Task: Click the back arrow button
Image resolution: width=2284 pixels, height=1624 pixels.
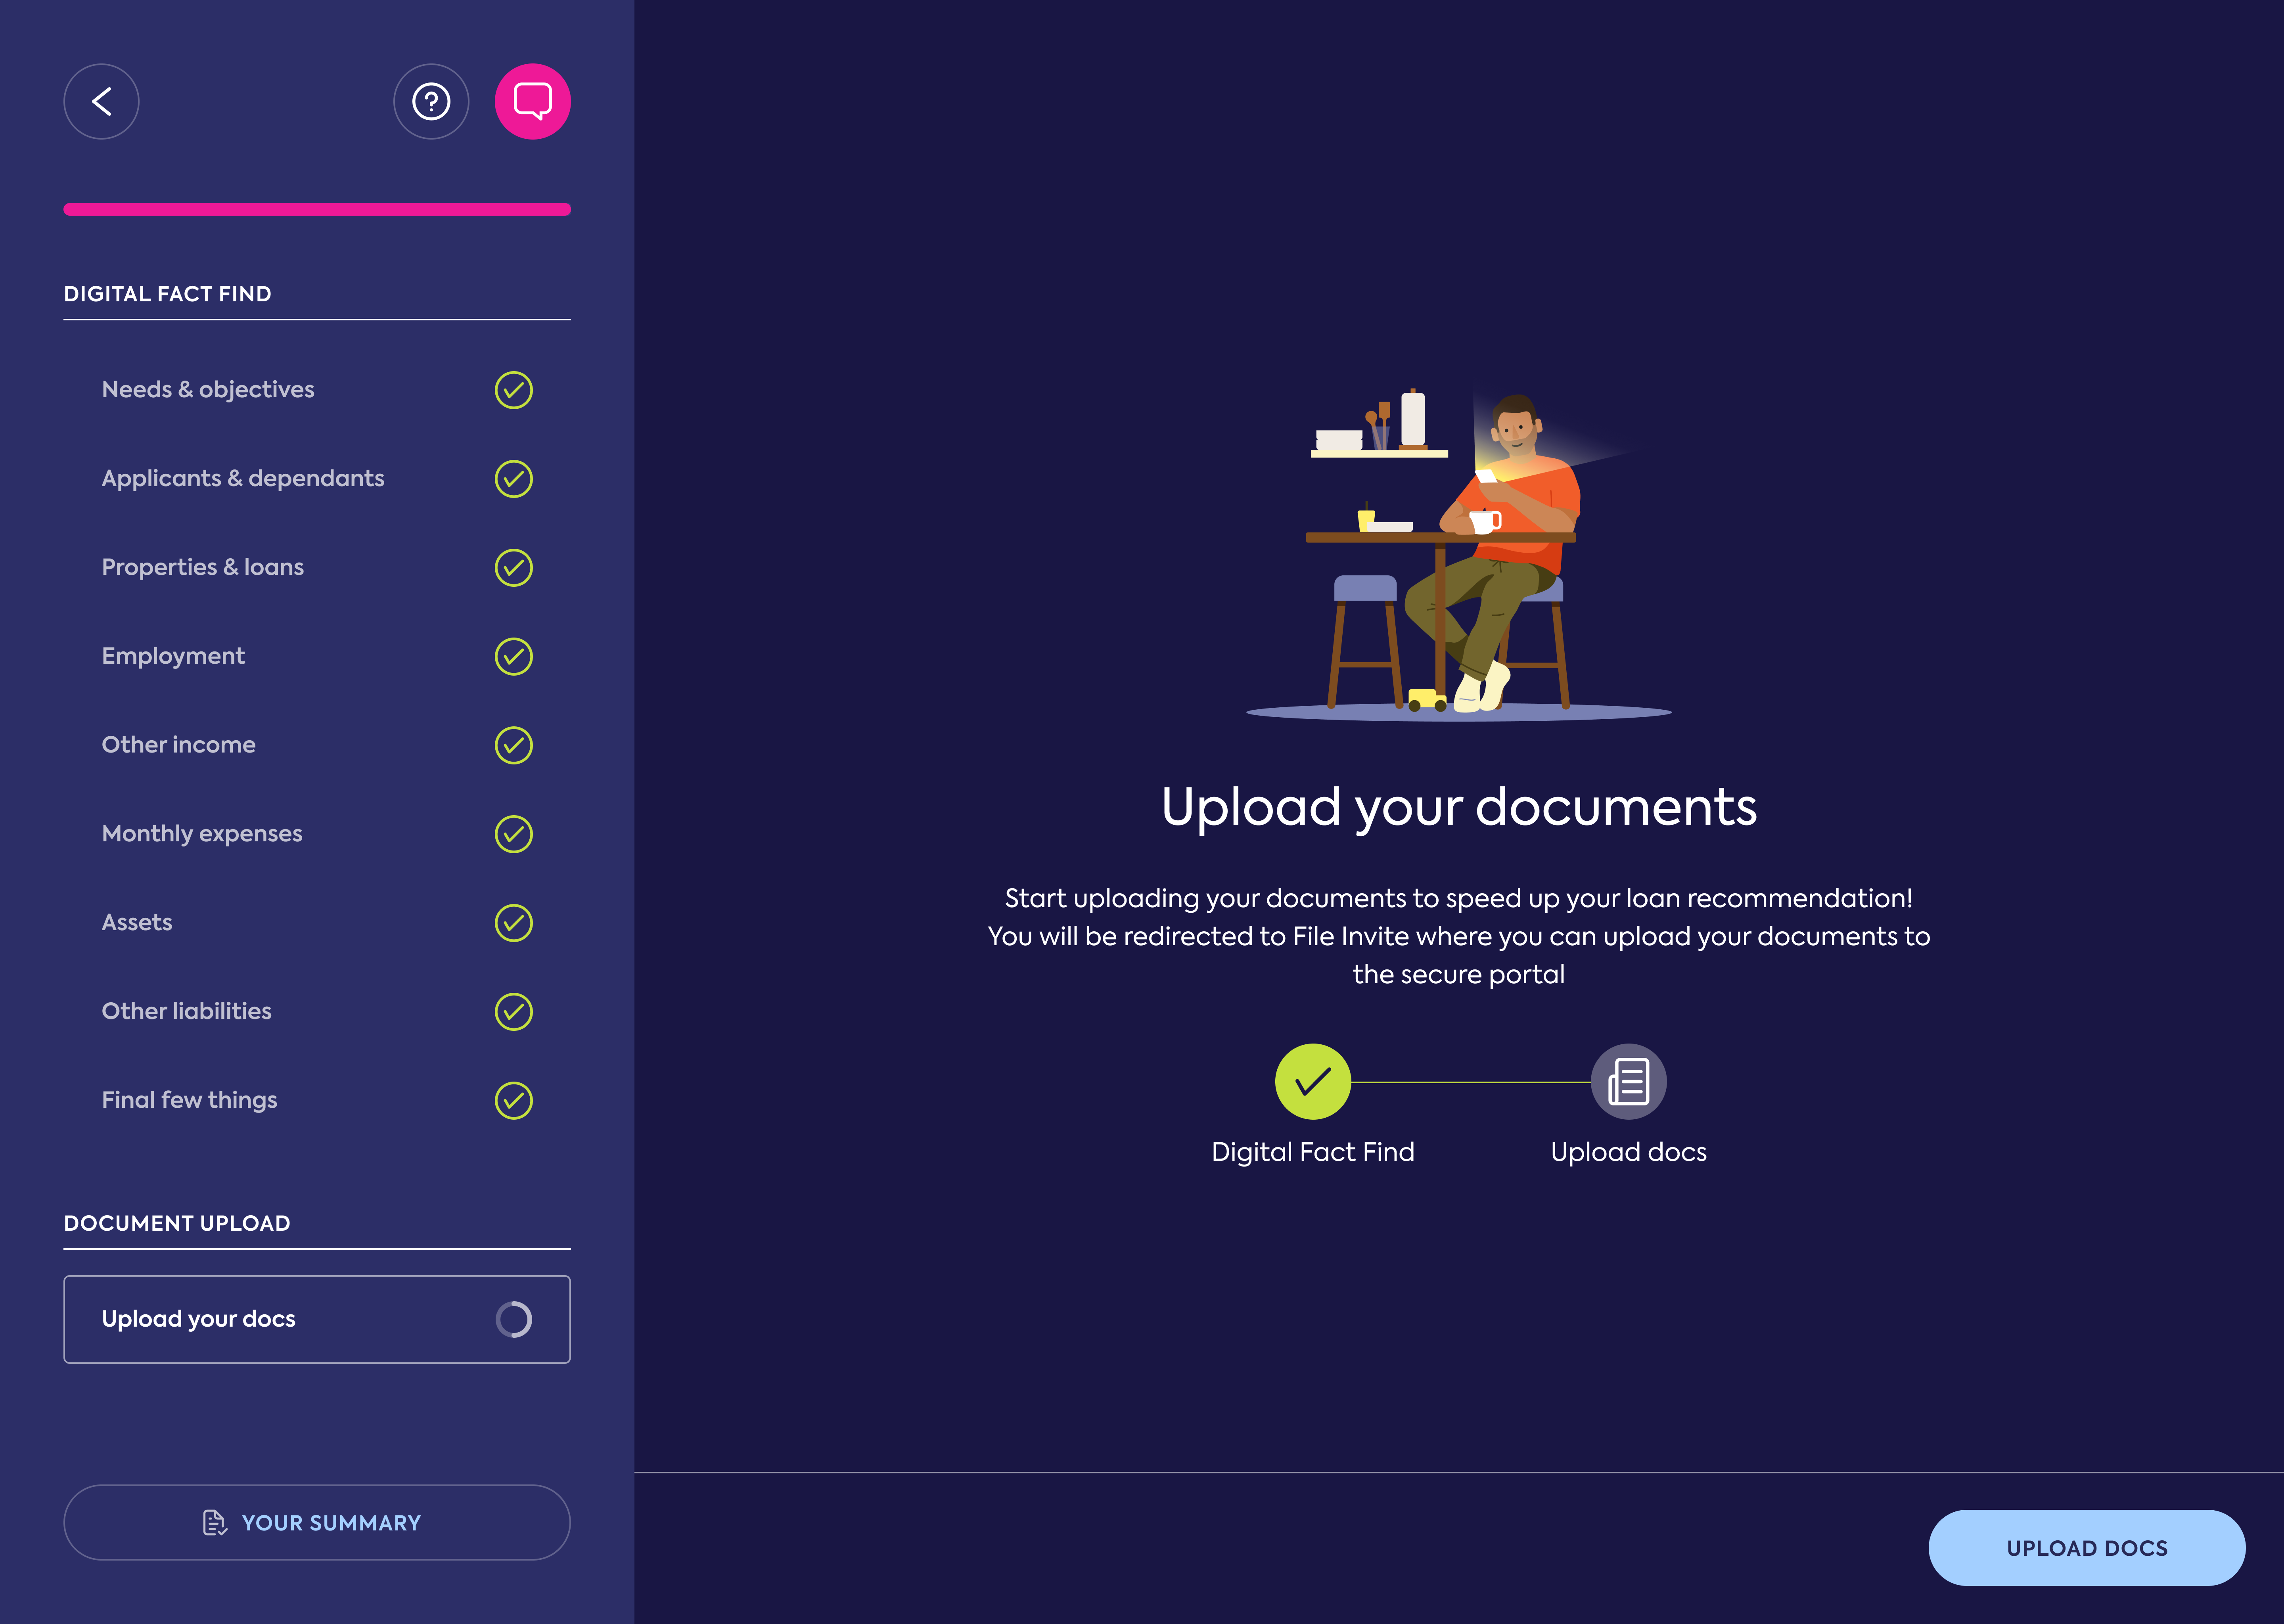Action: tap(101, 101)
